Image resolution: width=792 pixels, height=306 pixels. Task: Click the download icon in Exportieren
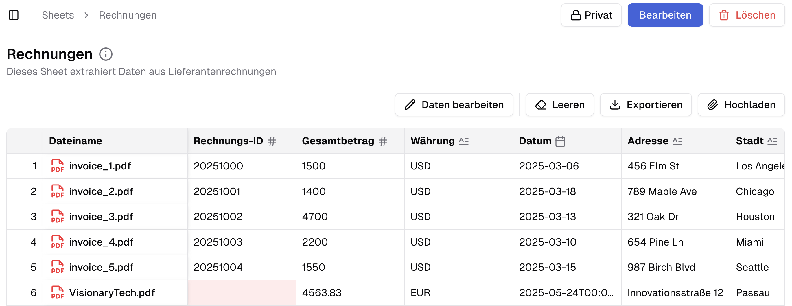(615, 105)
